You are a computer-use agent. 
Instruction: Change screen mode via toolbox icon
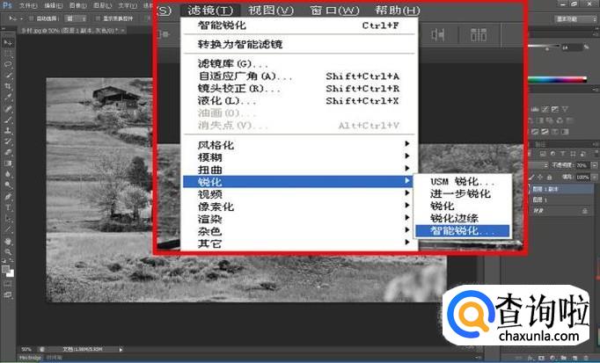tap(8, 295)
